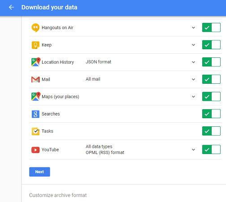Disable the Keep toggle

click(211, 45)
